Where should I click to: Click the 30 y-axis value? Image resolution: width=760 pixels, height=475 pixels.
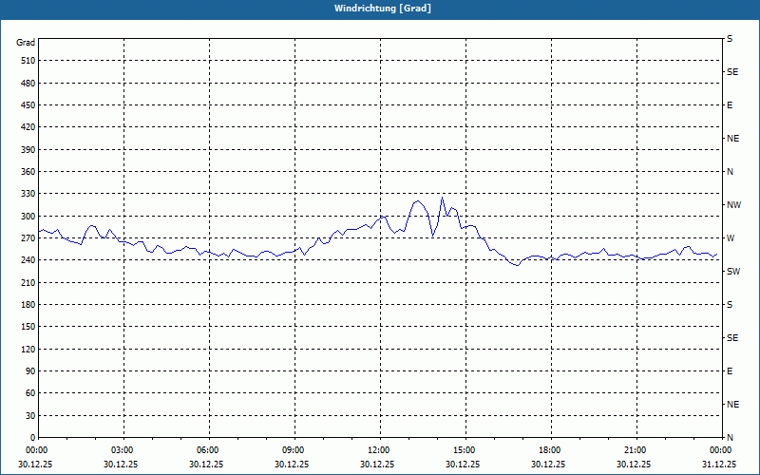tap(30, 415)
